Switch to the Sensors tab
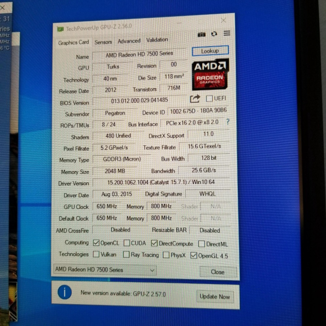Image resolution: width=326 pixels, height=326 pixels. [103, 42]
